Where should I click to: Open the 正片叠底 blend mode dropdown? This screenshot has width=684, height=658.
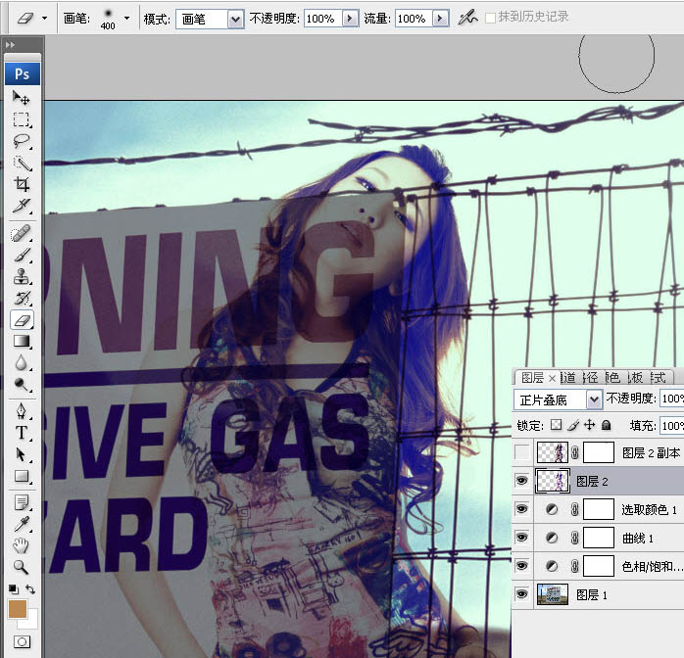593,399
